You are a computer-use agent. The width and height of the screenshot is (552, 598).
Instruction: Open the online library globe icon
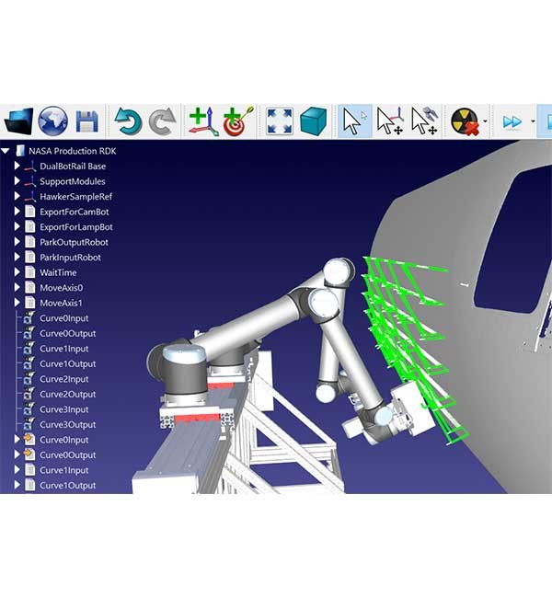(52, 121)
